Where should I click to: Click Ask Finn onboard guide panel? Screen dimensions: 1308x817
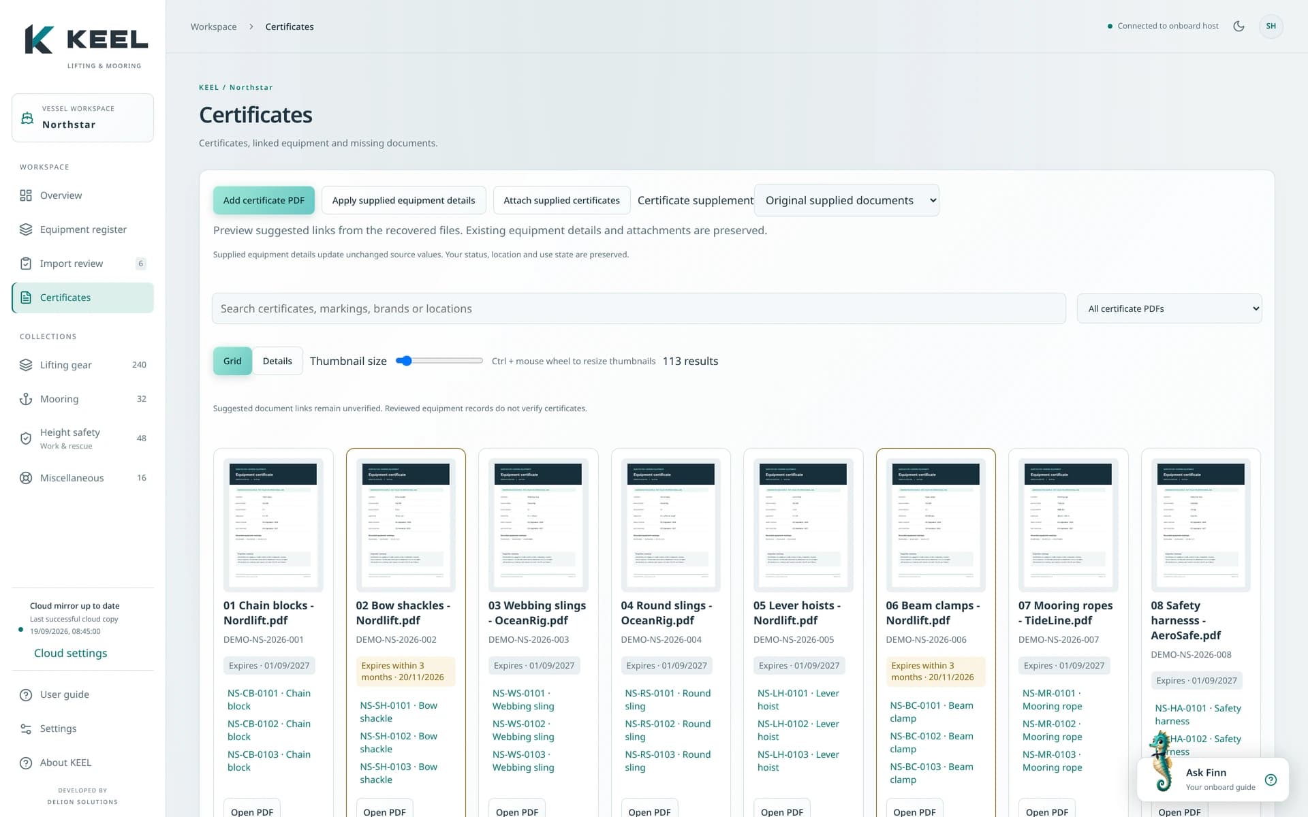point(1213,780)
